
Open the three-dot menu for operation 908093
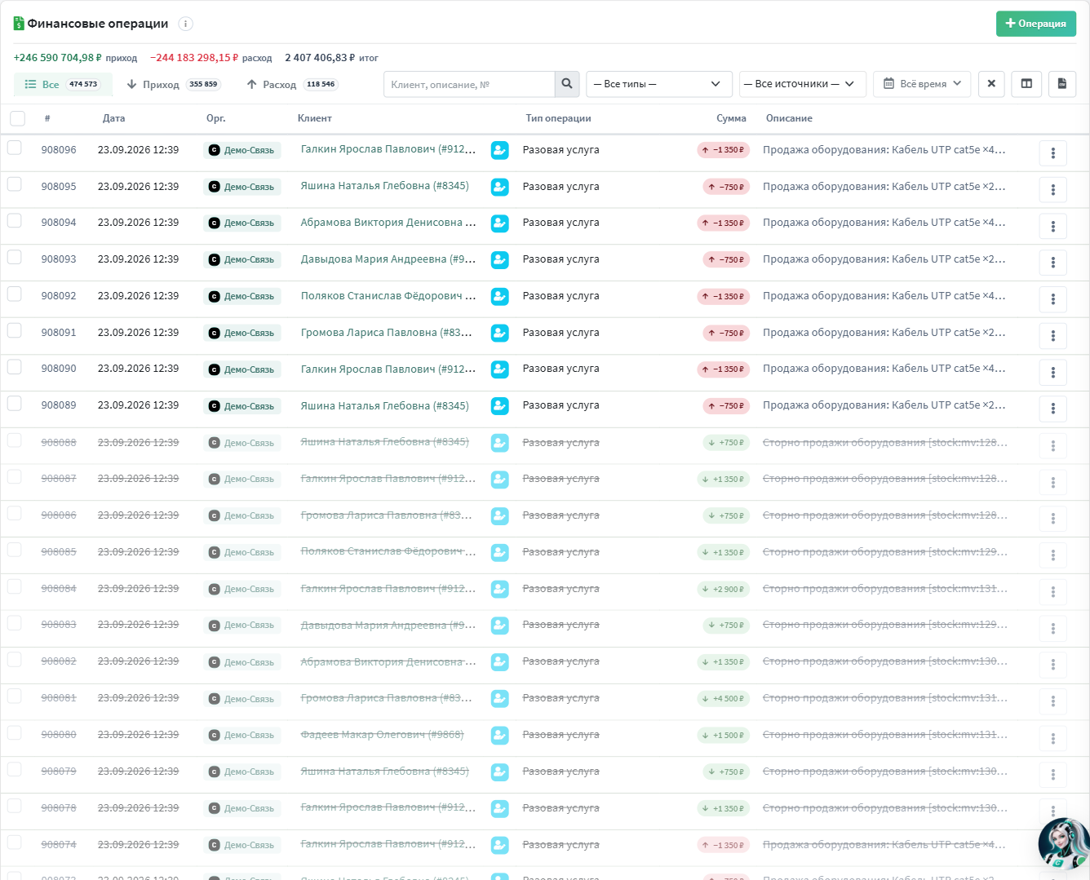click(x=1053, y=263)
